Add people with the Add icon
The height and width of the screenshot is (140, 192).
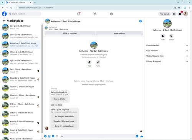pos(89,62)
